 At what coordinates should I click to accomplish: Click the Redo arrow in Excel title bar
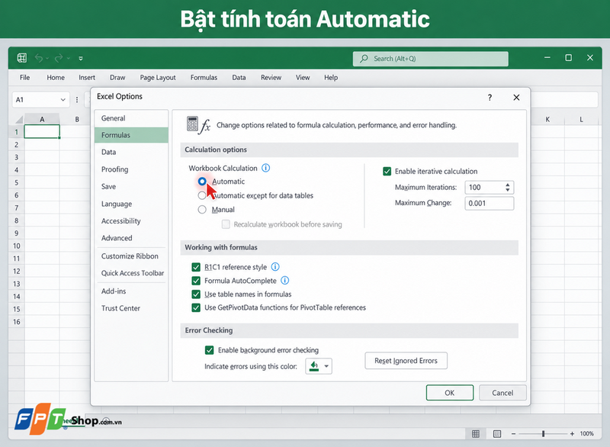click(59, 59)
